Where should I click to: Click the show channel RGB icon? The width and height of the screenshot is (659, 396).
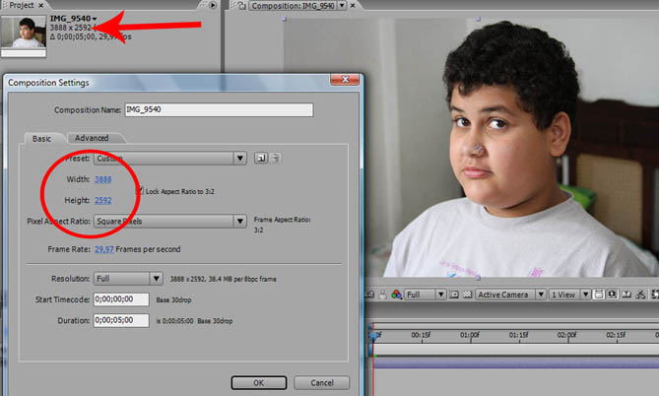(396, 295)
